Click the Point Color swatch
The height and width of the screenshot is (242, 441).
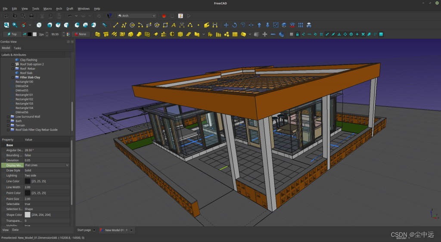(28, 193)
